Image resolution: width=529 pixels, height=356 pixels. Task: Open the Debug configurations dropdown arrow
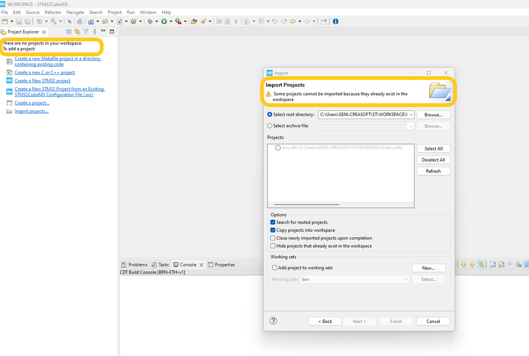157,21
